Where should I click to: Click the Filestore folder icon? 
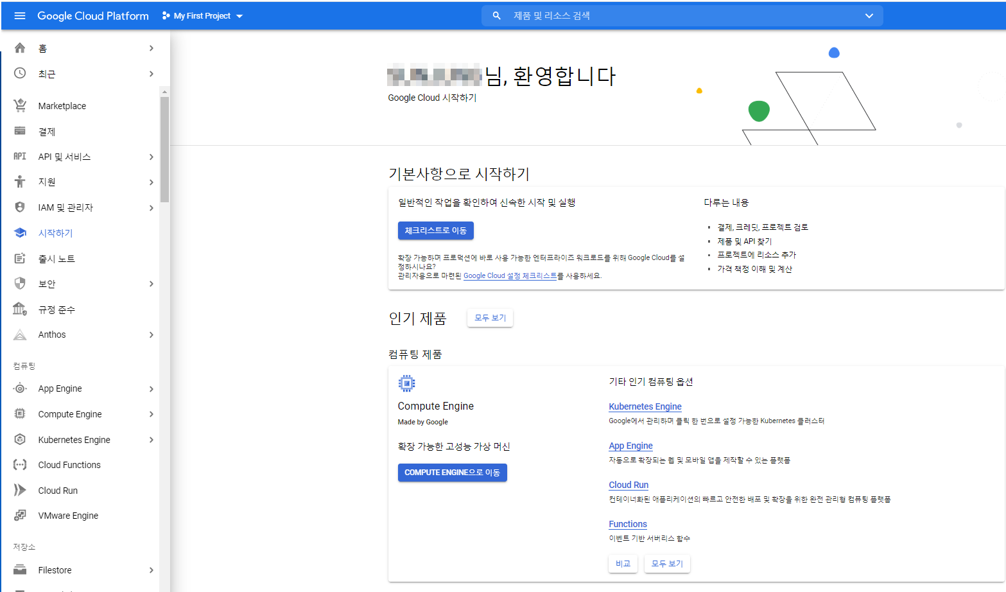coord(20,570)
